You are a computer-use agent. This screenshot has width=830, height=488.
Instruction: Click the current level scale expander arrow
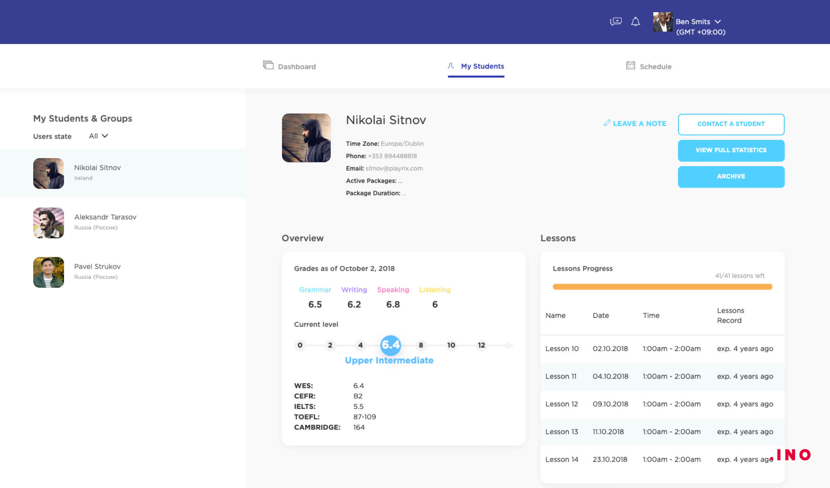click(x=509, y=345)
